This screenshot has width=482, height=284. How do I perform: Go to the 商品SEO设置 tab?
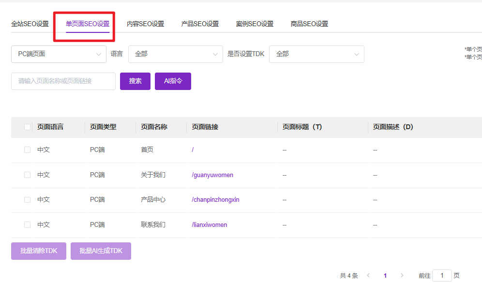(x=309, y=24)
